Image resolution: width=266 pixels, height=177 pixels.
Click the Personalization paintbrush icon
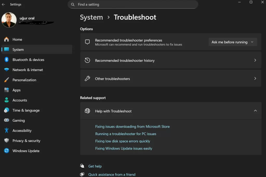[6, 80]
